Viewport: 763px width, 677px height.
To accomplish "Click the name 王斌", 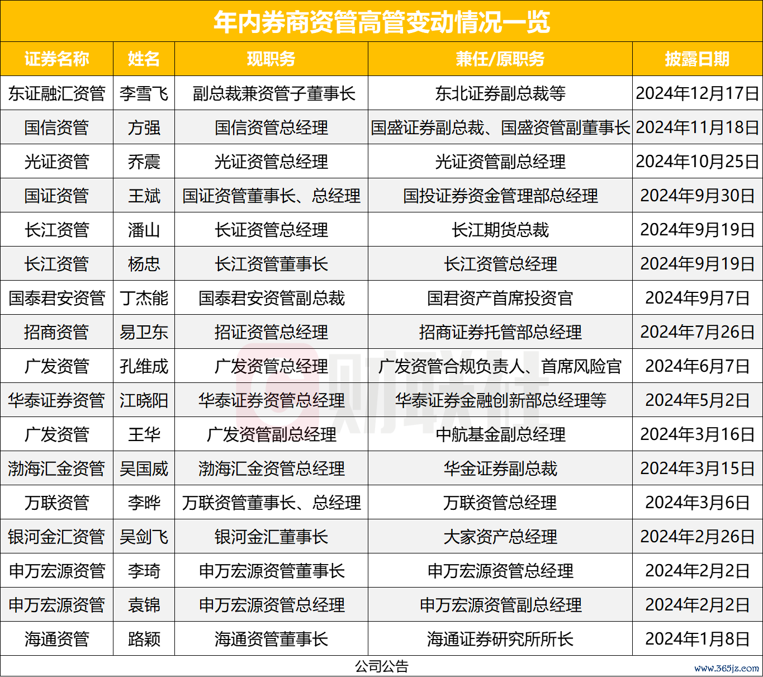I will (144, 196).
